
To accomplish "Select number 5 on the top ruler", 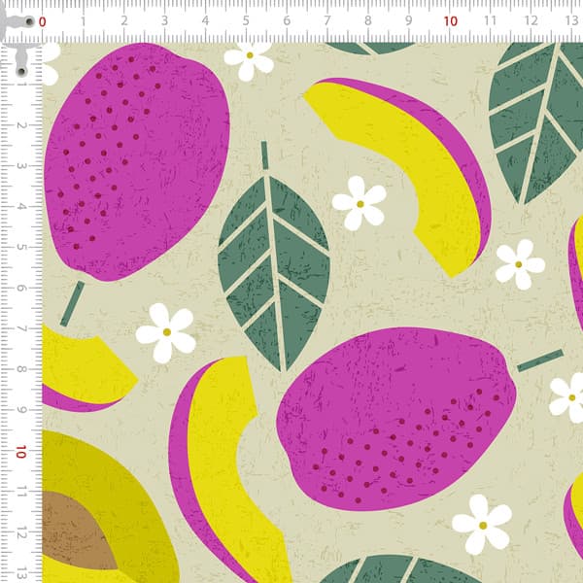I will click(x=246, y=21).
